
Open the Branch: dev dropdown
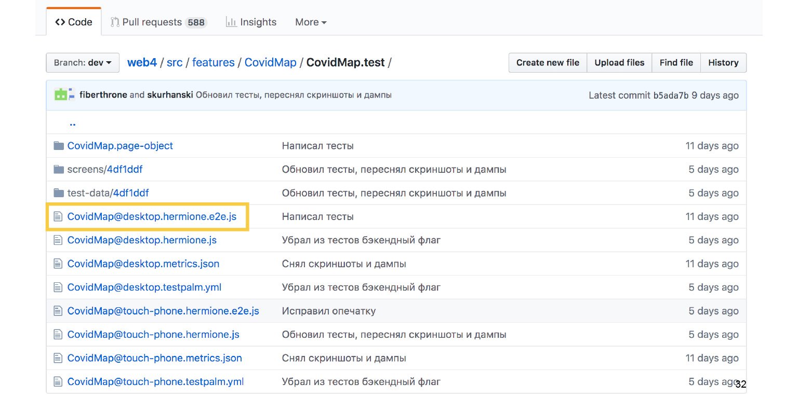click(x=82, y=62)
